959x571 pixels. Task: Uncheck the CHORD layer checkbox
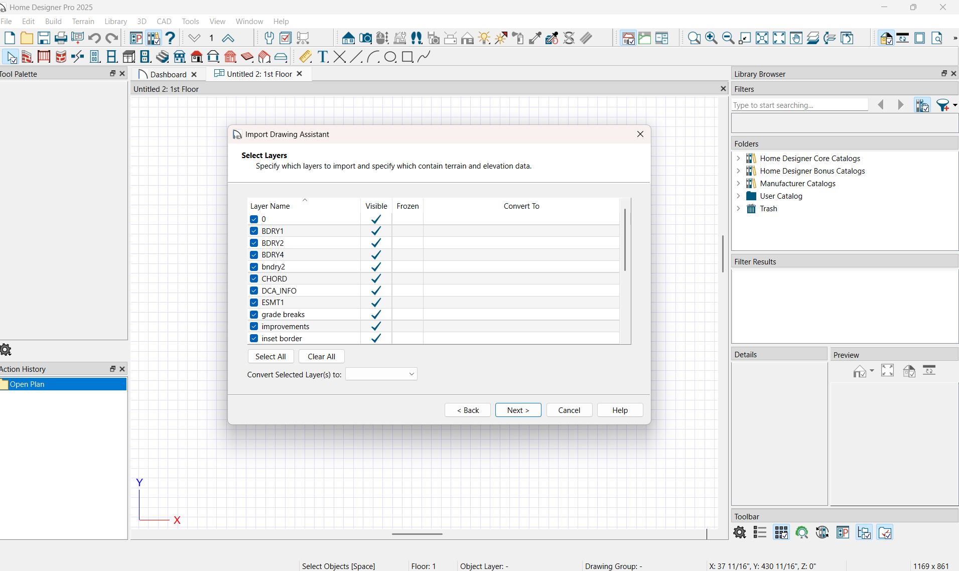tap(254, 279)
